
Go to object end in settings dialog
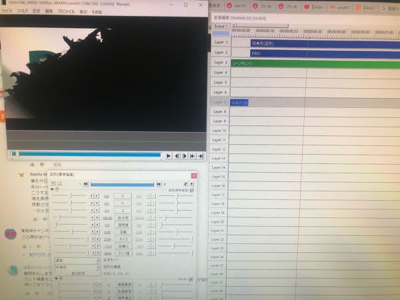click(x=158, y=183)
